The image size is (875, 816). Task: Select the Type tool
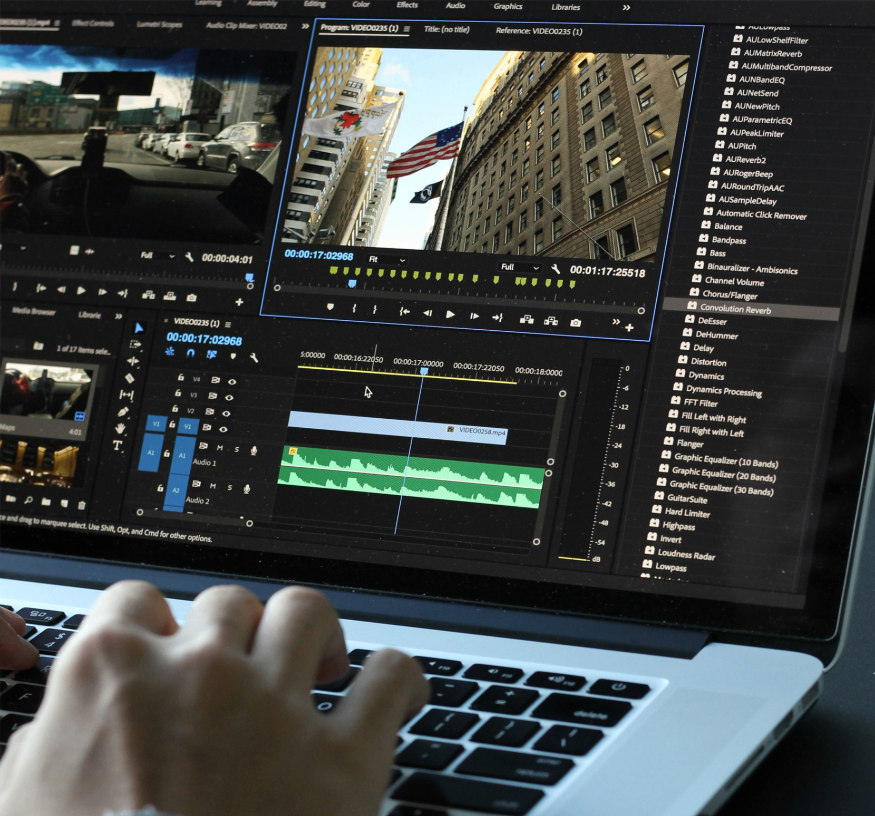point(118,446)
